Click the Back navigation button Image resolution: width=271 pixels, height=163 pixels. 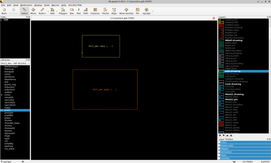pyautogui.click(x=4, y=11)
